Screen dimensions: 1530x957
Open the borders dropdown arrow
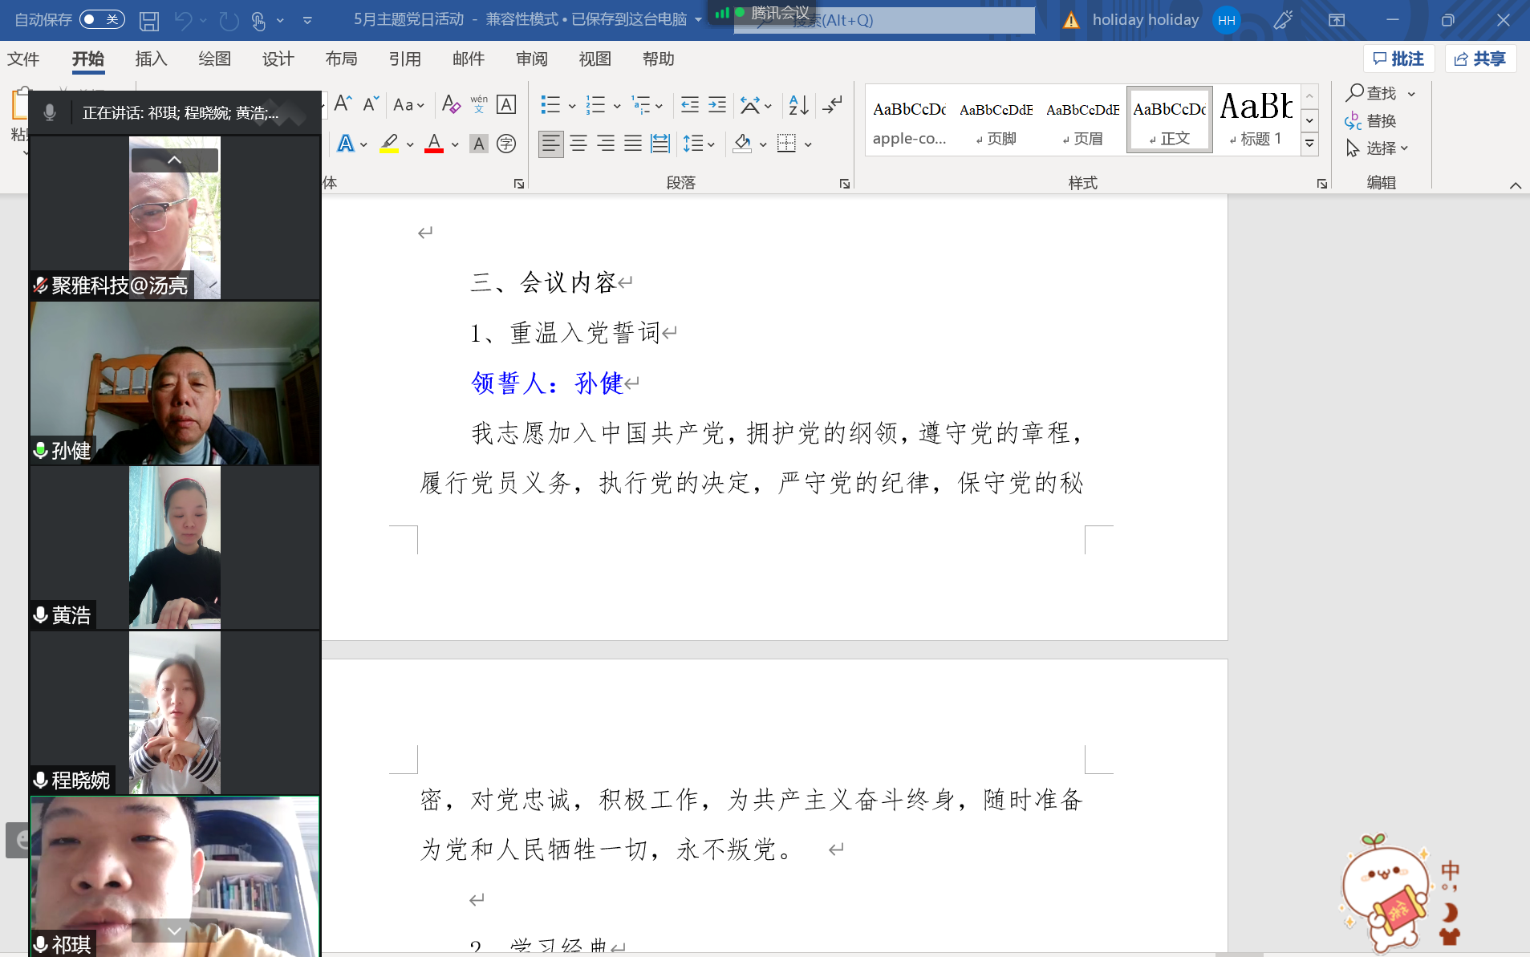[x=808, y=144]
